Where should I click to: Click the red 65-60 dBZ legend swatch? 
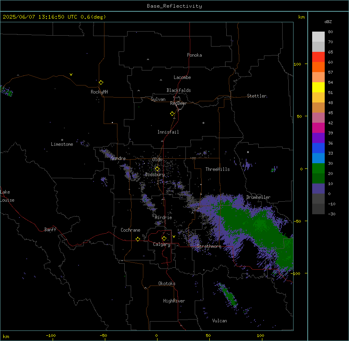click(318, 57)
